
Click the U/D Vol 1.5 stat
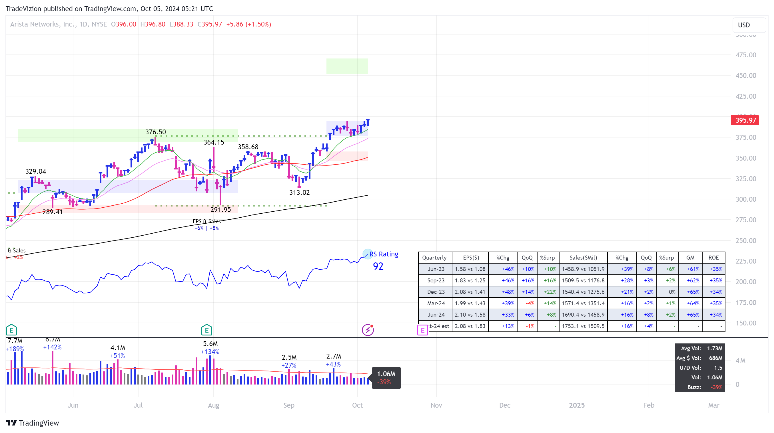pos(700,368)
